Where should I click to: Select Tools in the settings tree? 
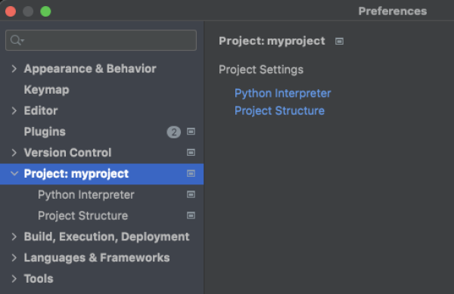pos(39,279)
